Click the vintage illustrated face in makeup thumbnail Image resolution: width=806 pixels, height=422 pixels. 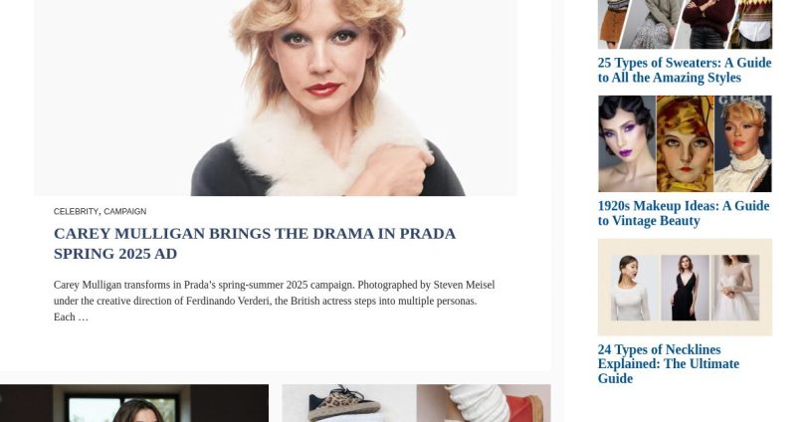[686, 143]
